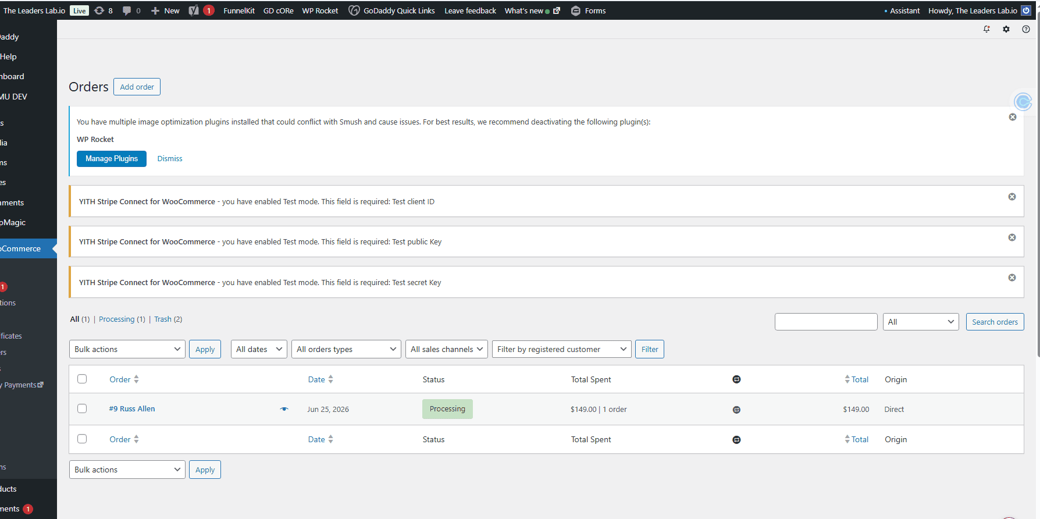Click the blue power avatar icon
Screen dimensions: 1040x519
[1026, 10]
